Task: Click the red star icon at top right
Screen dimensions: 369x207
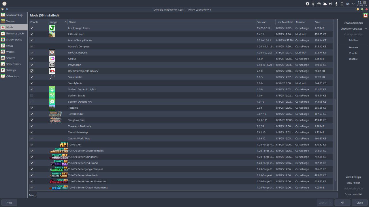Action: click(366, 15)
